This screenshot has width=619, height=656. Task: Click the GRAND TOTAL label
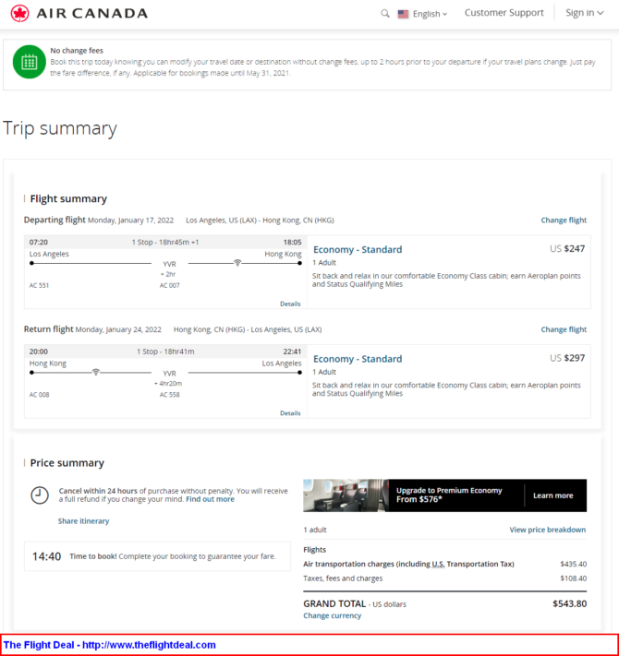point(334,603)
